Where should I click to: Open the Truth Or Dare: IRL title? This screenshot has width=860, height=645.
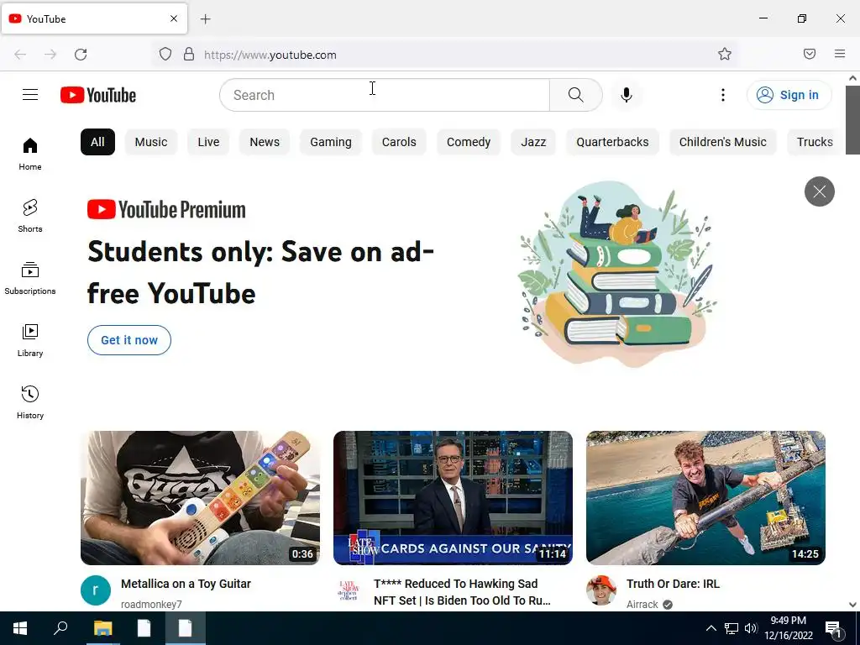point(673,585)
